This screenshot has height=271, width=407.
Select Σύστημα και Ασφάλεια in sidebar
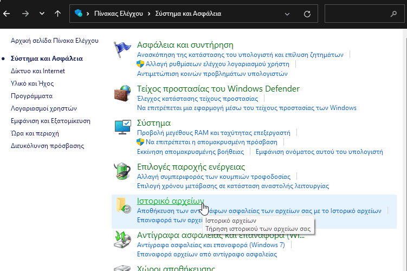tap(47, 59)
